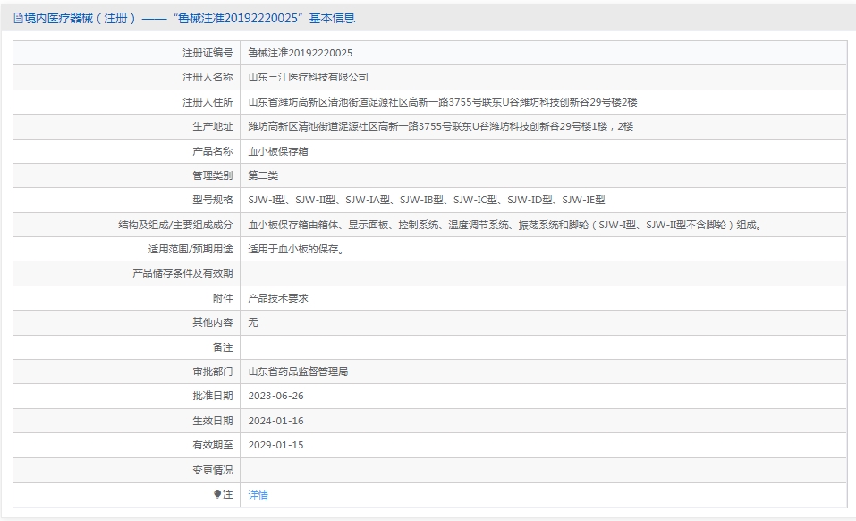The width and height of the screenshot is (856, 521).
Task: Select registration number 鲁械注准20192220025 in table
Action: pos(300,53)
